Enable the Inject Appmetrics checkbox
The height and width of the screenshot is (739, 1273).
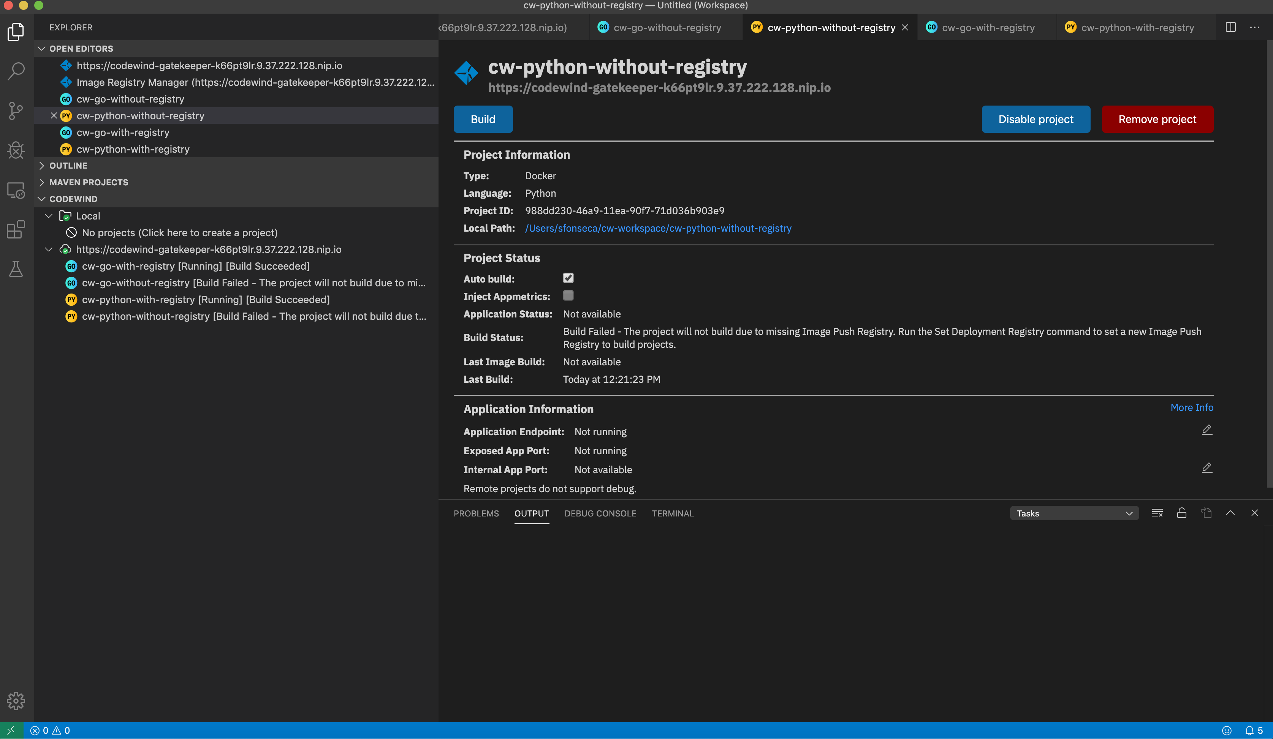(568, 296)
